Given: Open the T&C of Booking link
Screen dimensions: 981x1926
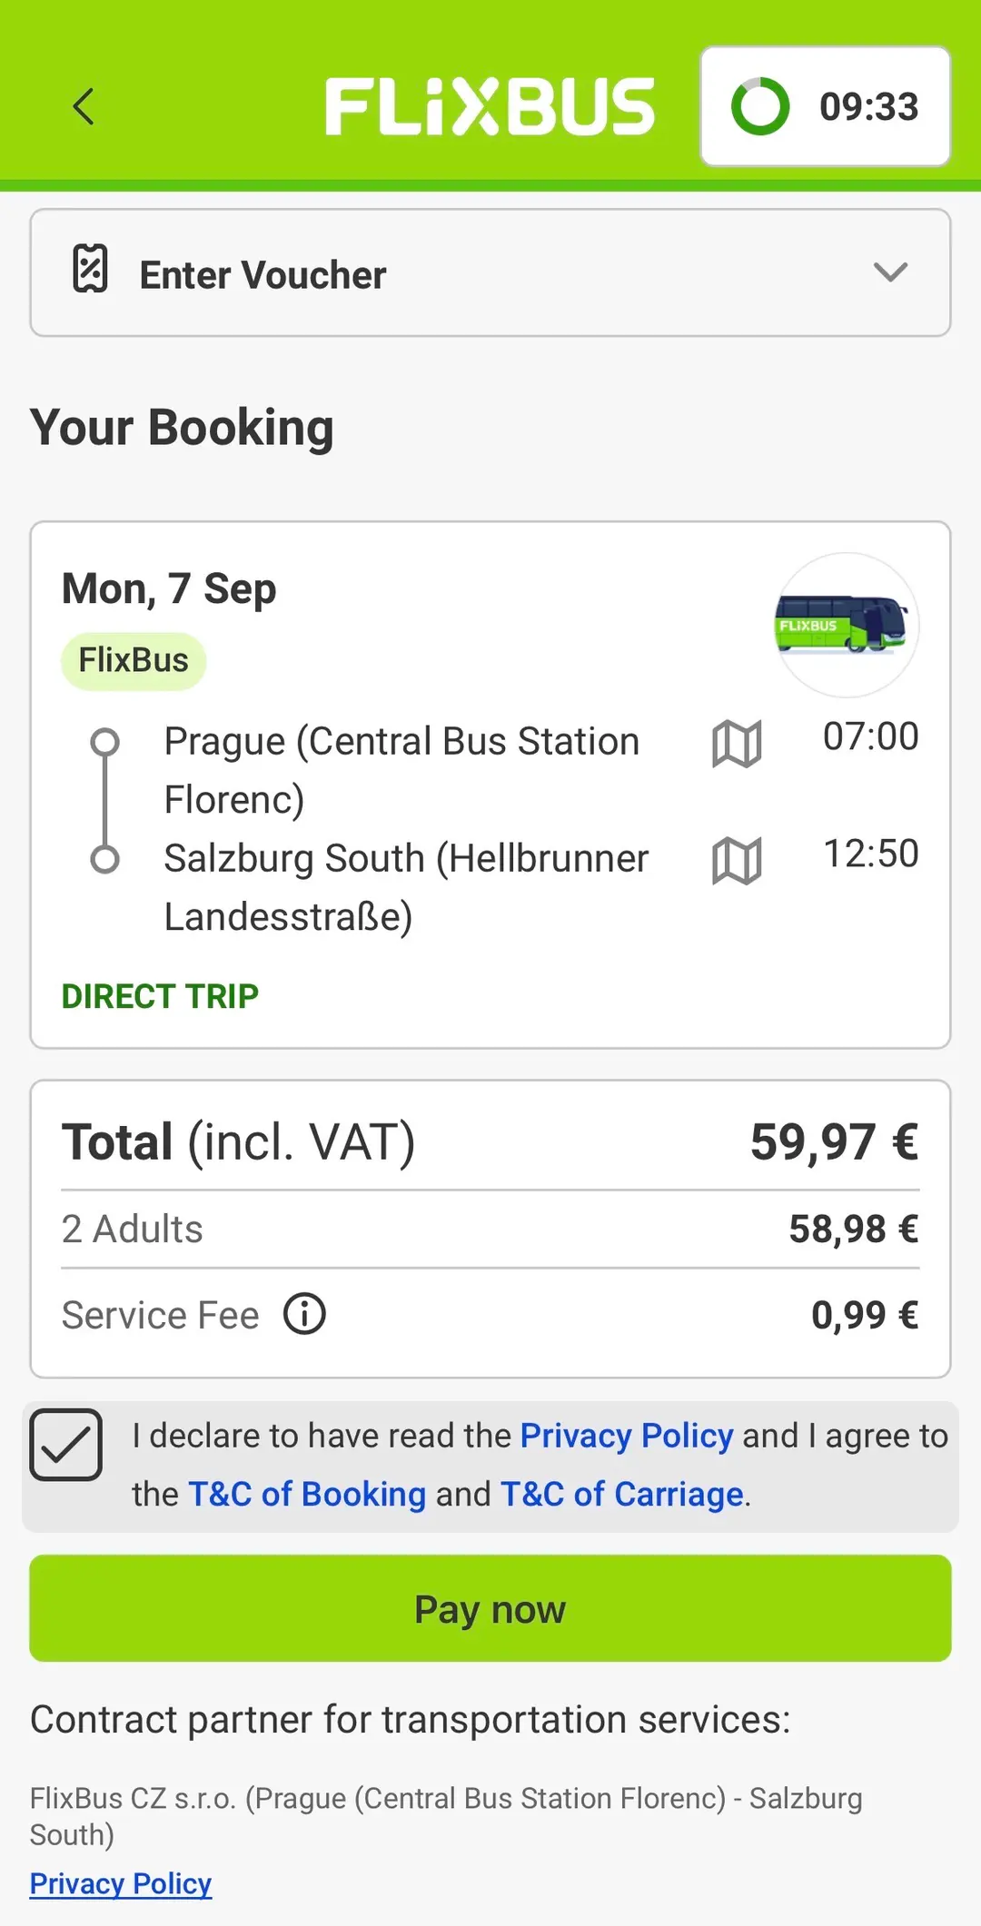Looking at the screenshot, I should [306, 1494].
